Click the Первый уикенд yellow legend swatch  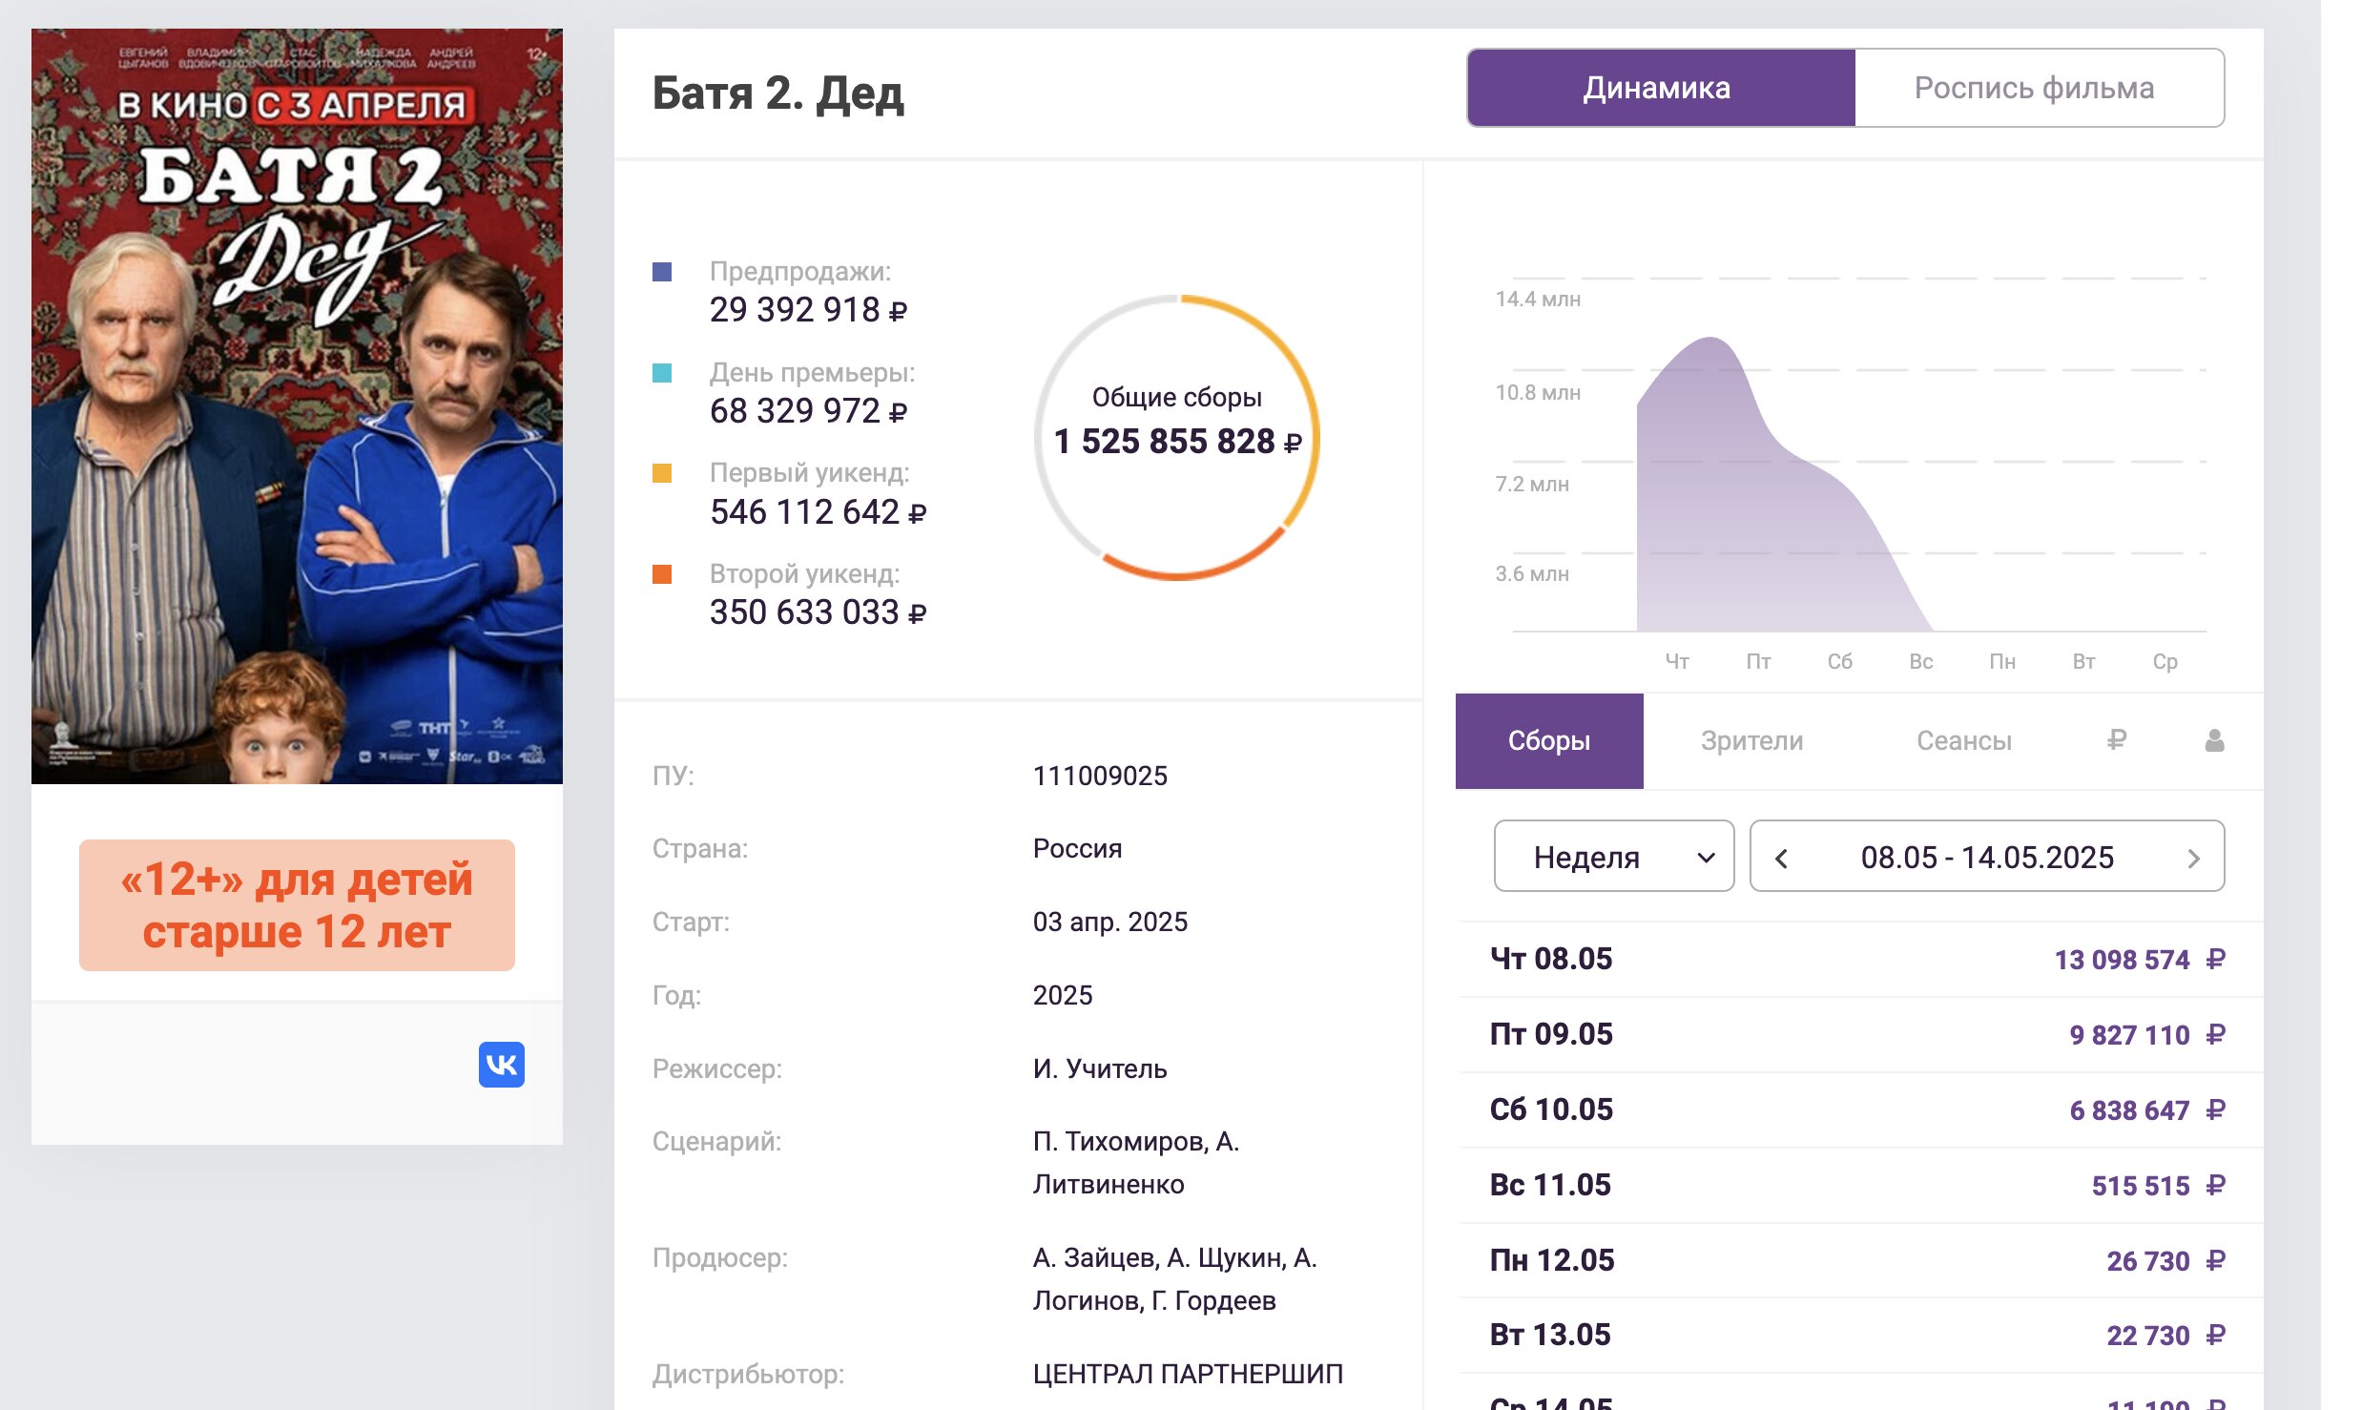coord(662,473)
